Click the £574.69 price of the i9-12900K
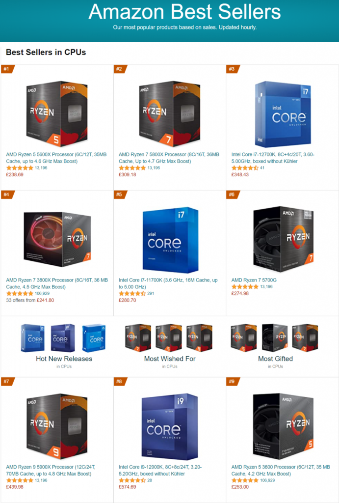Screen dimensions: 339x503 click(127, 487)
